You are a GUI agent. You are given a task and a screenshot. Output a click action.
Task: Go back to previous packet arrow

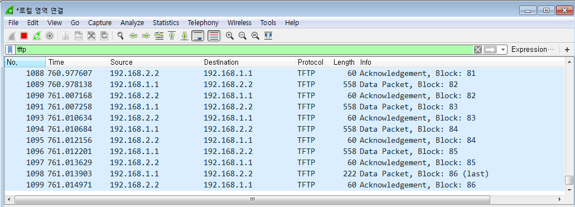(x=133, y=36)
